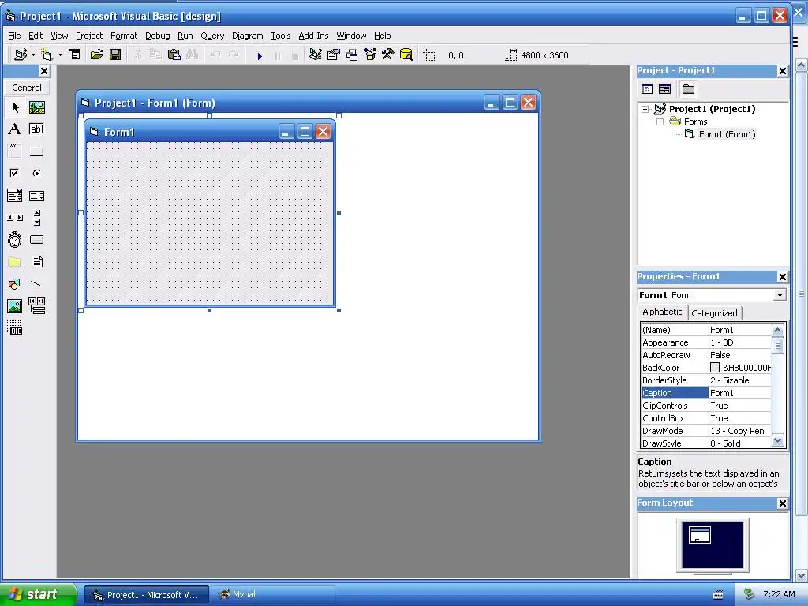The image size is (808, 606).
Task: Open the Object Browser icon
Action: [370, 54]
